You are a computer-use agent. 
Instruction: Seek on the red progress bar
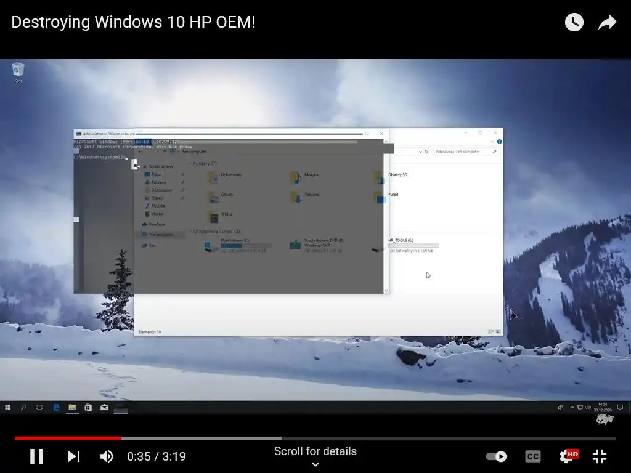tap(68, 438)
